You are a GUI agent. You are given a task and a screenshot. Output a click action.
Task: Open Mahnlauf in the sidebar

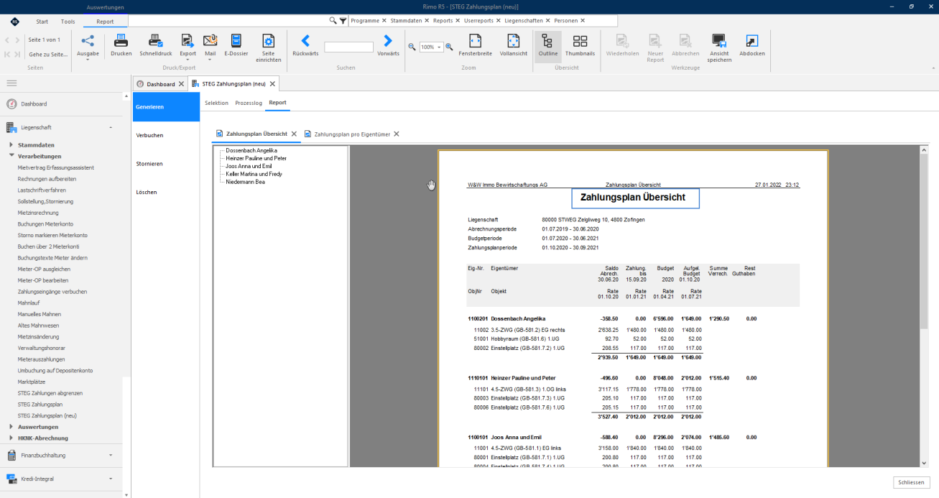pyautogui.click(x=29, y=303)
